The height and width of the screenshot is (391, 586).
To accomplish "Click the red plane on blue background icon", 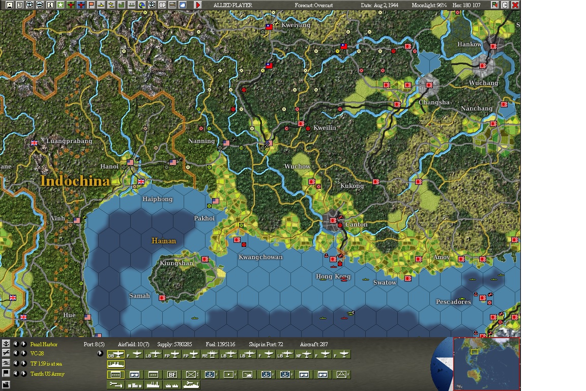I will (x=81, y=5).
